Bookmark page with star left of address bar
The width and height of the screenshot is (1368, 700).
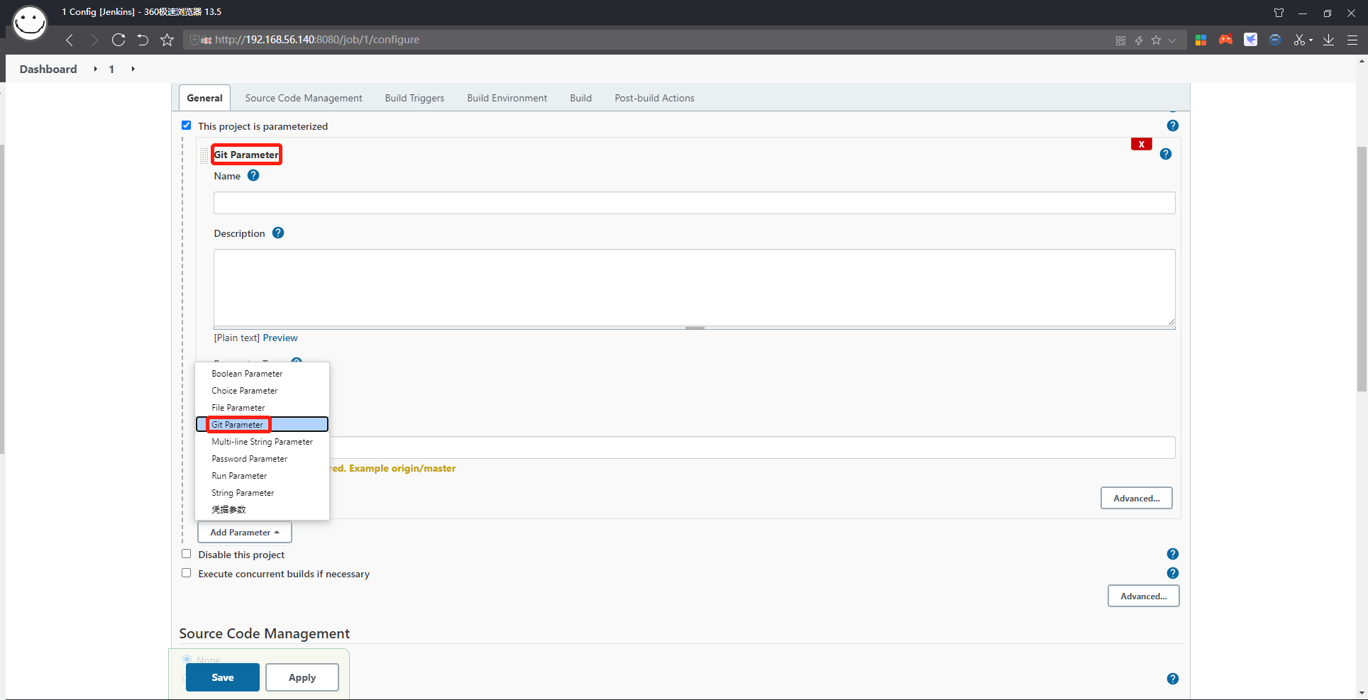pyautogui.click(x=167, y=40)
